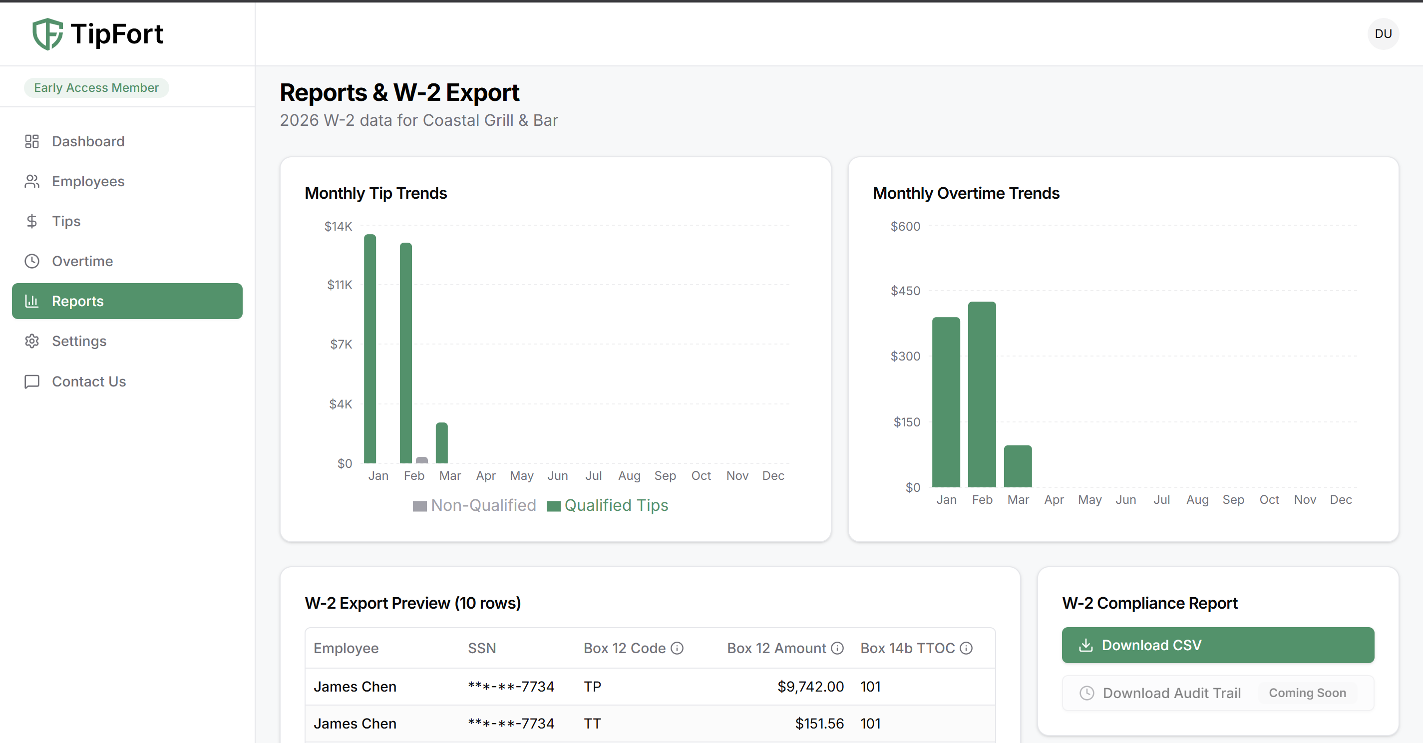Click the Settings gear icon
The height and width of the screenshot is (743, 1423).
pyautogui.click(x=32, y=341)
